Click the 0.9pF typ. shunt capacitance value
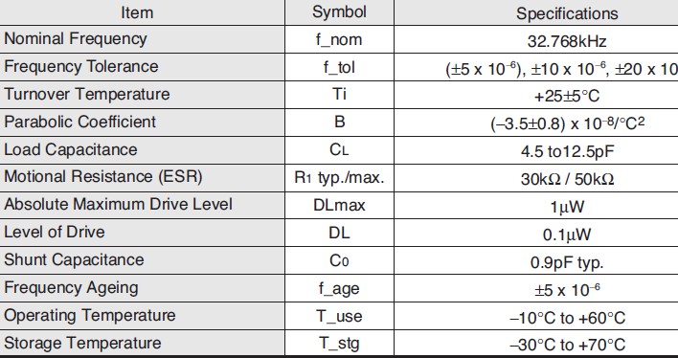Image resolution: width=678 pixels, height=358 pixels. tap(567, 262)
